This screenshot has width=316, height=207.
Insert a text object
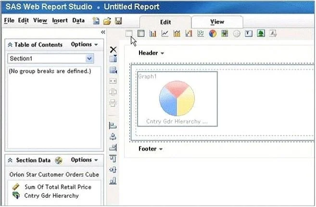(249, 33)
